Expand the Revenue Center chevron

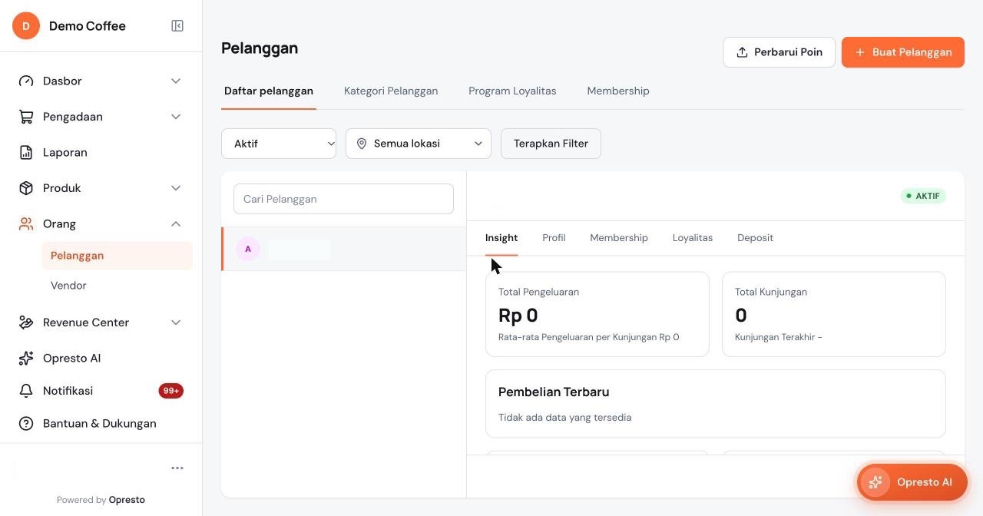pyautogui.click(x=176, y=322)
